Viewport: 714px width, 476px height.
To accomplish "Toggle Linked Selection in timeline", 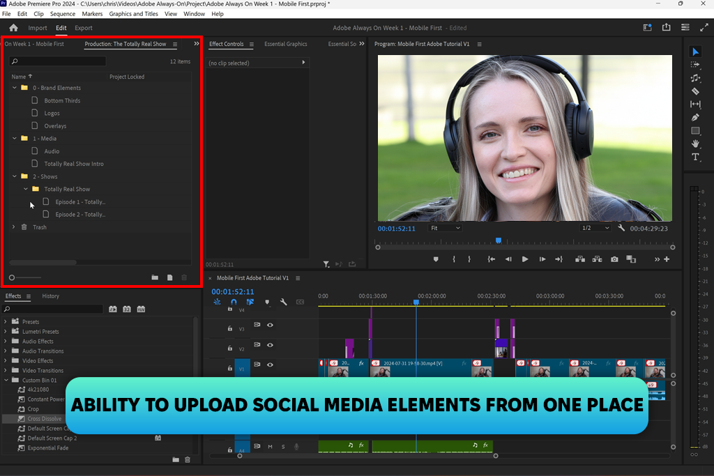I will point(250,302).
